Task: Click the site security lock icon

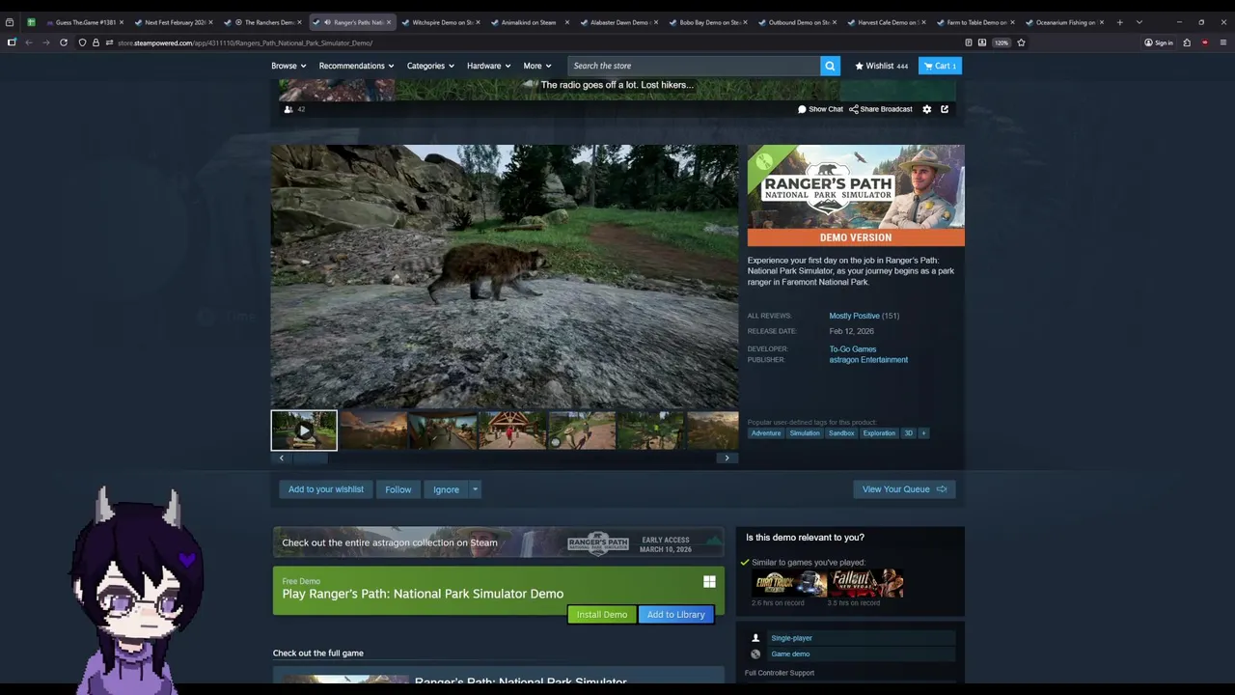Action: click(96, 42)
